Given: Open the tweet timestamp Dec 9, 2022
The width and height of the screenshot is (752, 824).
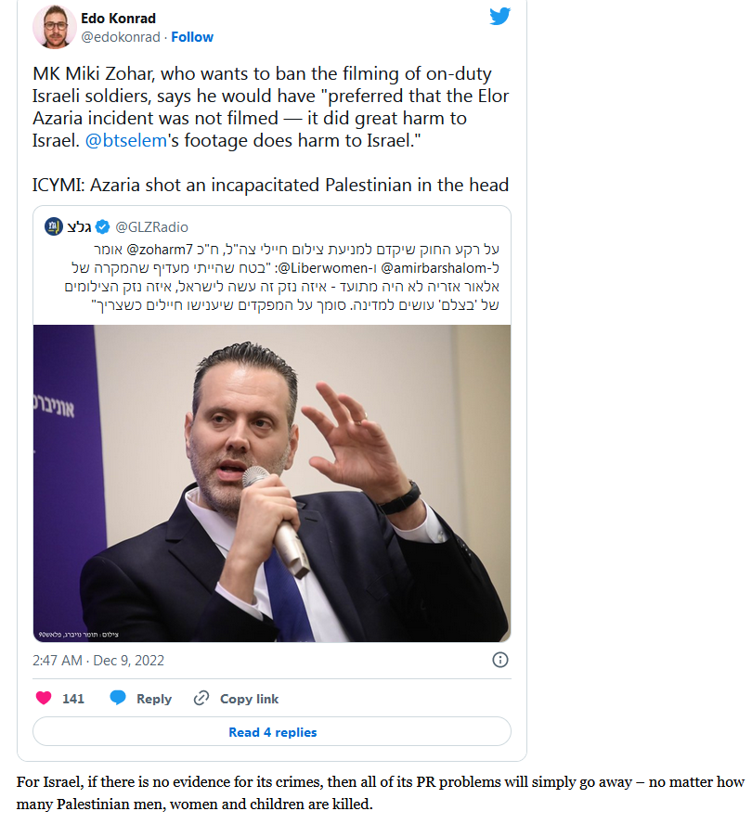Looking at the screenshot, I should 98,660.
